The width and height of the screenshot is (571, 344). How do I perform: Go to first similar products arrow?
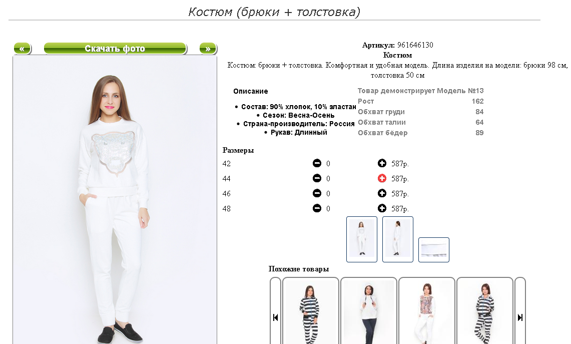pos(275,317)
